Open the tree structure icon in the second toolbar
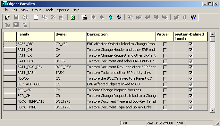Viewport: 220px width, 126px height. click(x=25, y=25)
